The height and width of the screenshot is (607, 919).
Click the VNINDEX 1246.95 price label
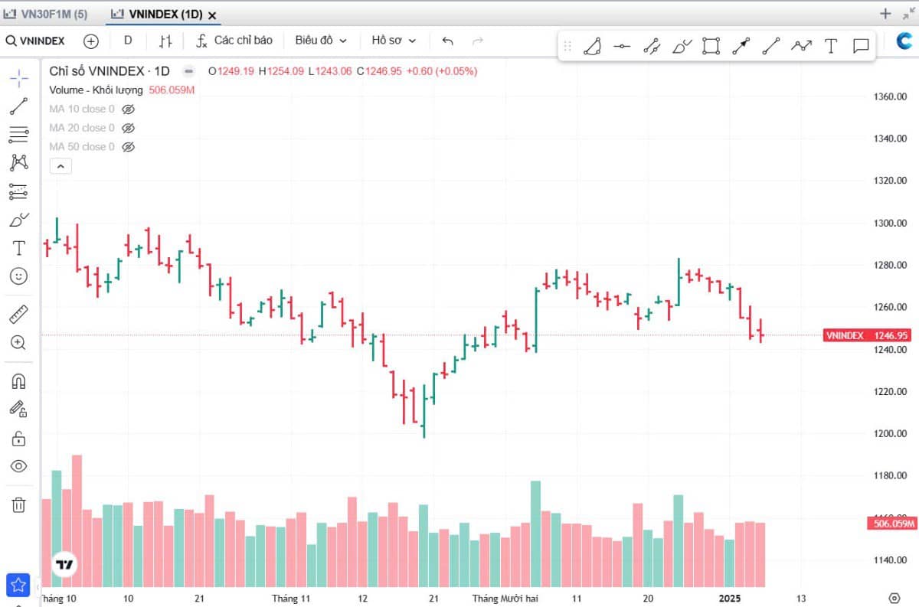click(868, 335)
